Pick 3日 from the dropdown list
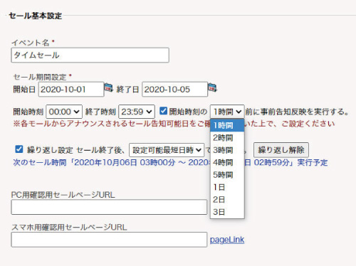This screenshot has width=356, height=266. point(227,212)
